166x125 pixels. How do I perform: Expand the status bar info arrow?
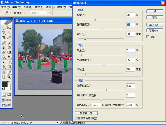[x=57, y=123]
